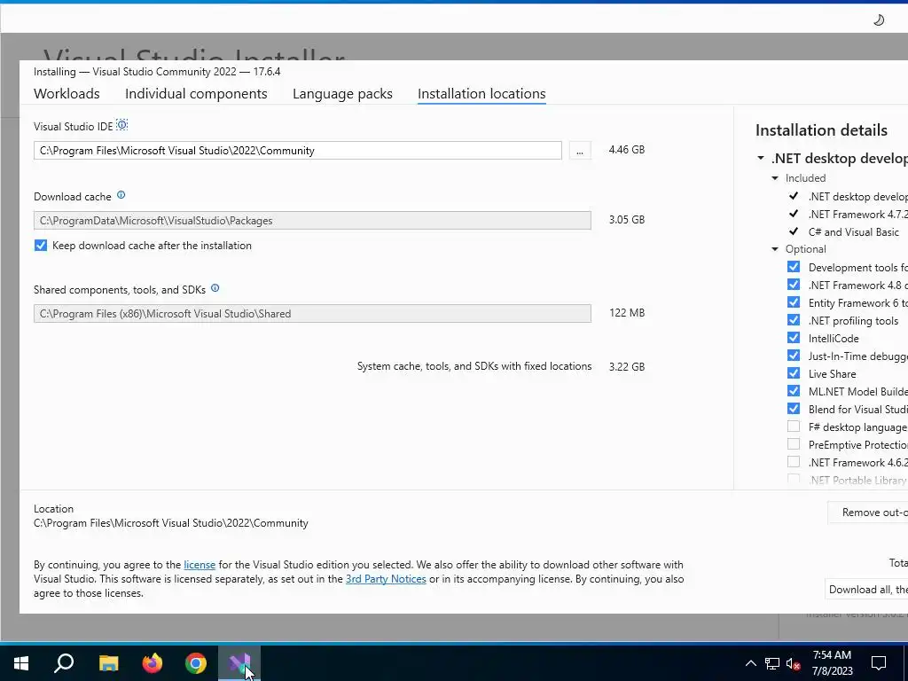
Task: Collapse .NET desktop development section
Action: click(761, 158)
